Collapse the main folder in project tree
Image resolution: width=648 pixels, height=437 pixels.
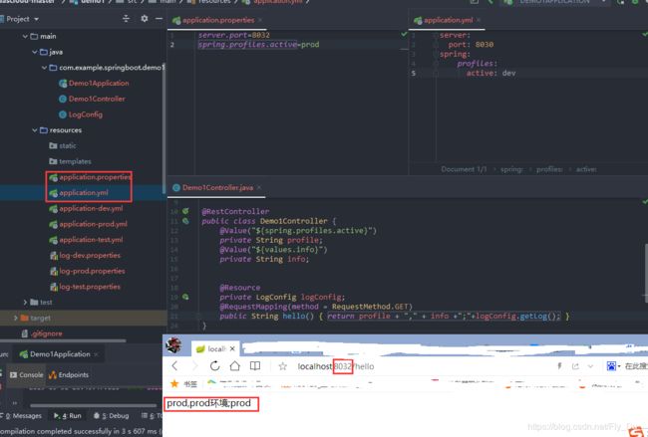25,36
